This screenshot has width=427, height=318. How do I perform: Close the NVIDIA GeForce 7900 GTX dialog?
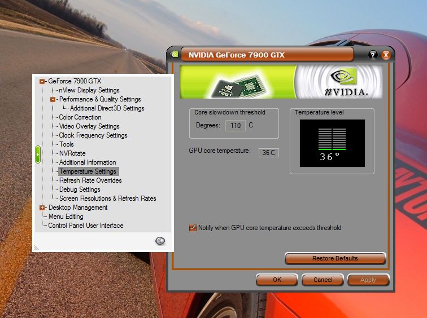pyautogui.click(x=386, y=55)
